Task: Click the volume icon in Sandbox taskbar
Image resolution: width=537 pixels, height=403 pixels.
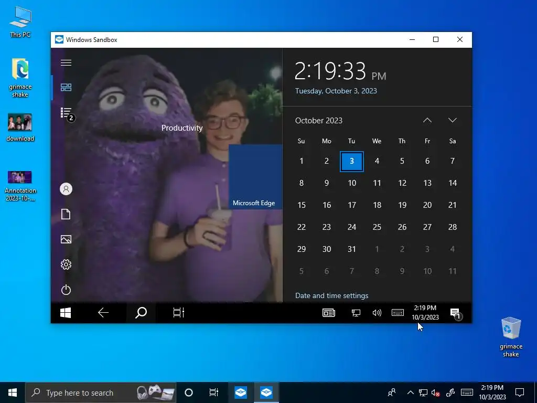Action: tap(377, 313)
